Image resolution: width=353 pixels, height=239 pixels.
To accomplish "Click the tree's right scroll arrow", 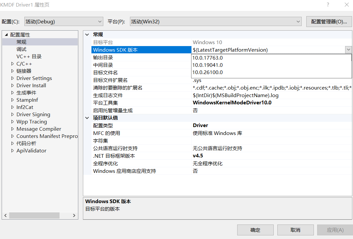I will tap(74, 215).
